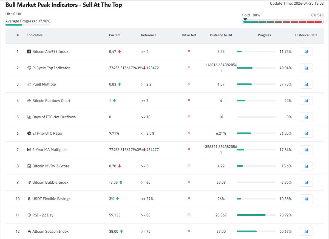The width and height of the screenshot is (329, 239).
Task: Open historical data chart for ETF-to-BTC Ratio
Action: [x=306, y=133]
